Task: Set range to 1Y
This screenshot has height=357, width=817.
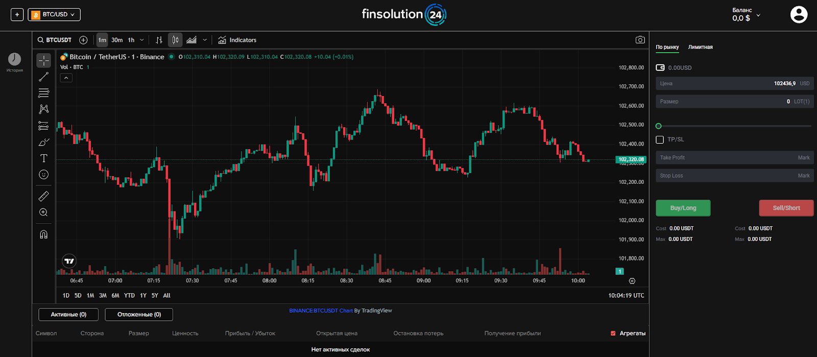Action: coord(143,295)
